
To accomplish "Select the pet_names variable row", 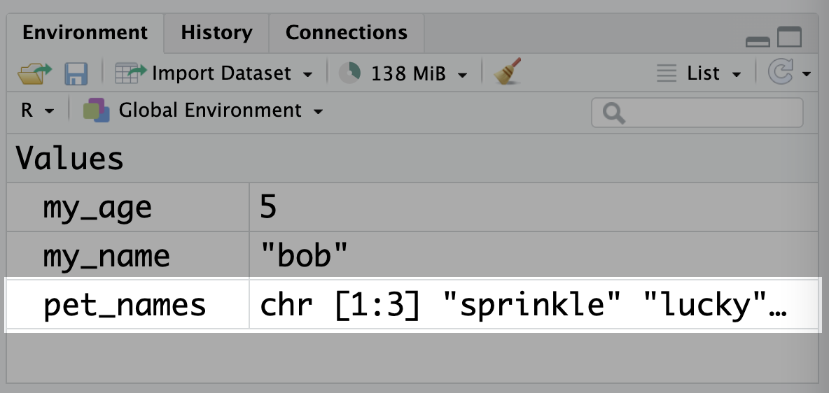I will 413,306.
